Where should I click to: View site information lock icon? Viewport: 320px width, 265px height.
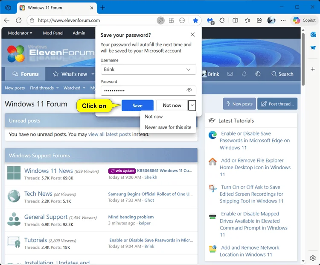click(32, 20)
